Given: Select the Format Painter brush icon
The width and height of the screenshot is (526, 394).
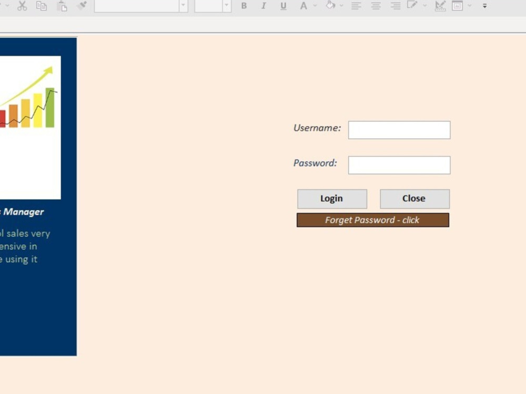Looking at the screenshot, I should pos(82,5).
